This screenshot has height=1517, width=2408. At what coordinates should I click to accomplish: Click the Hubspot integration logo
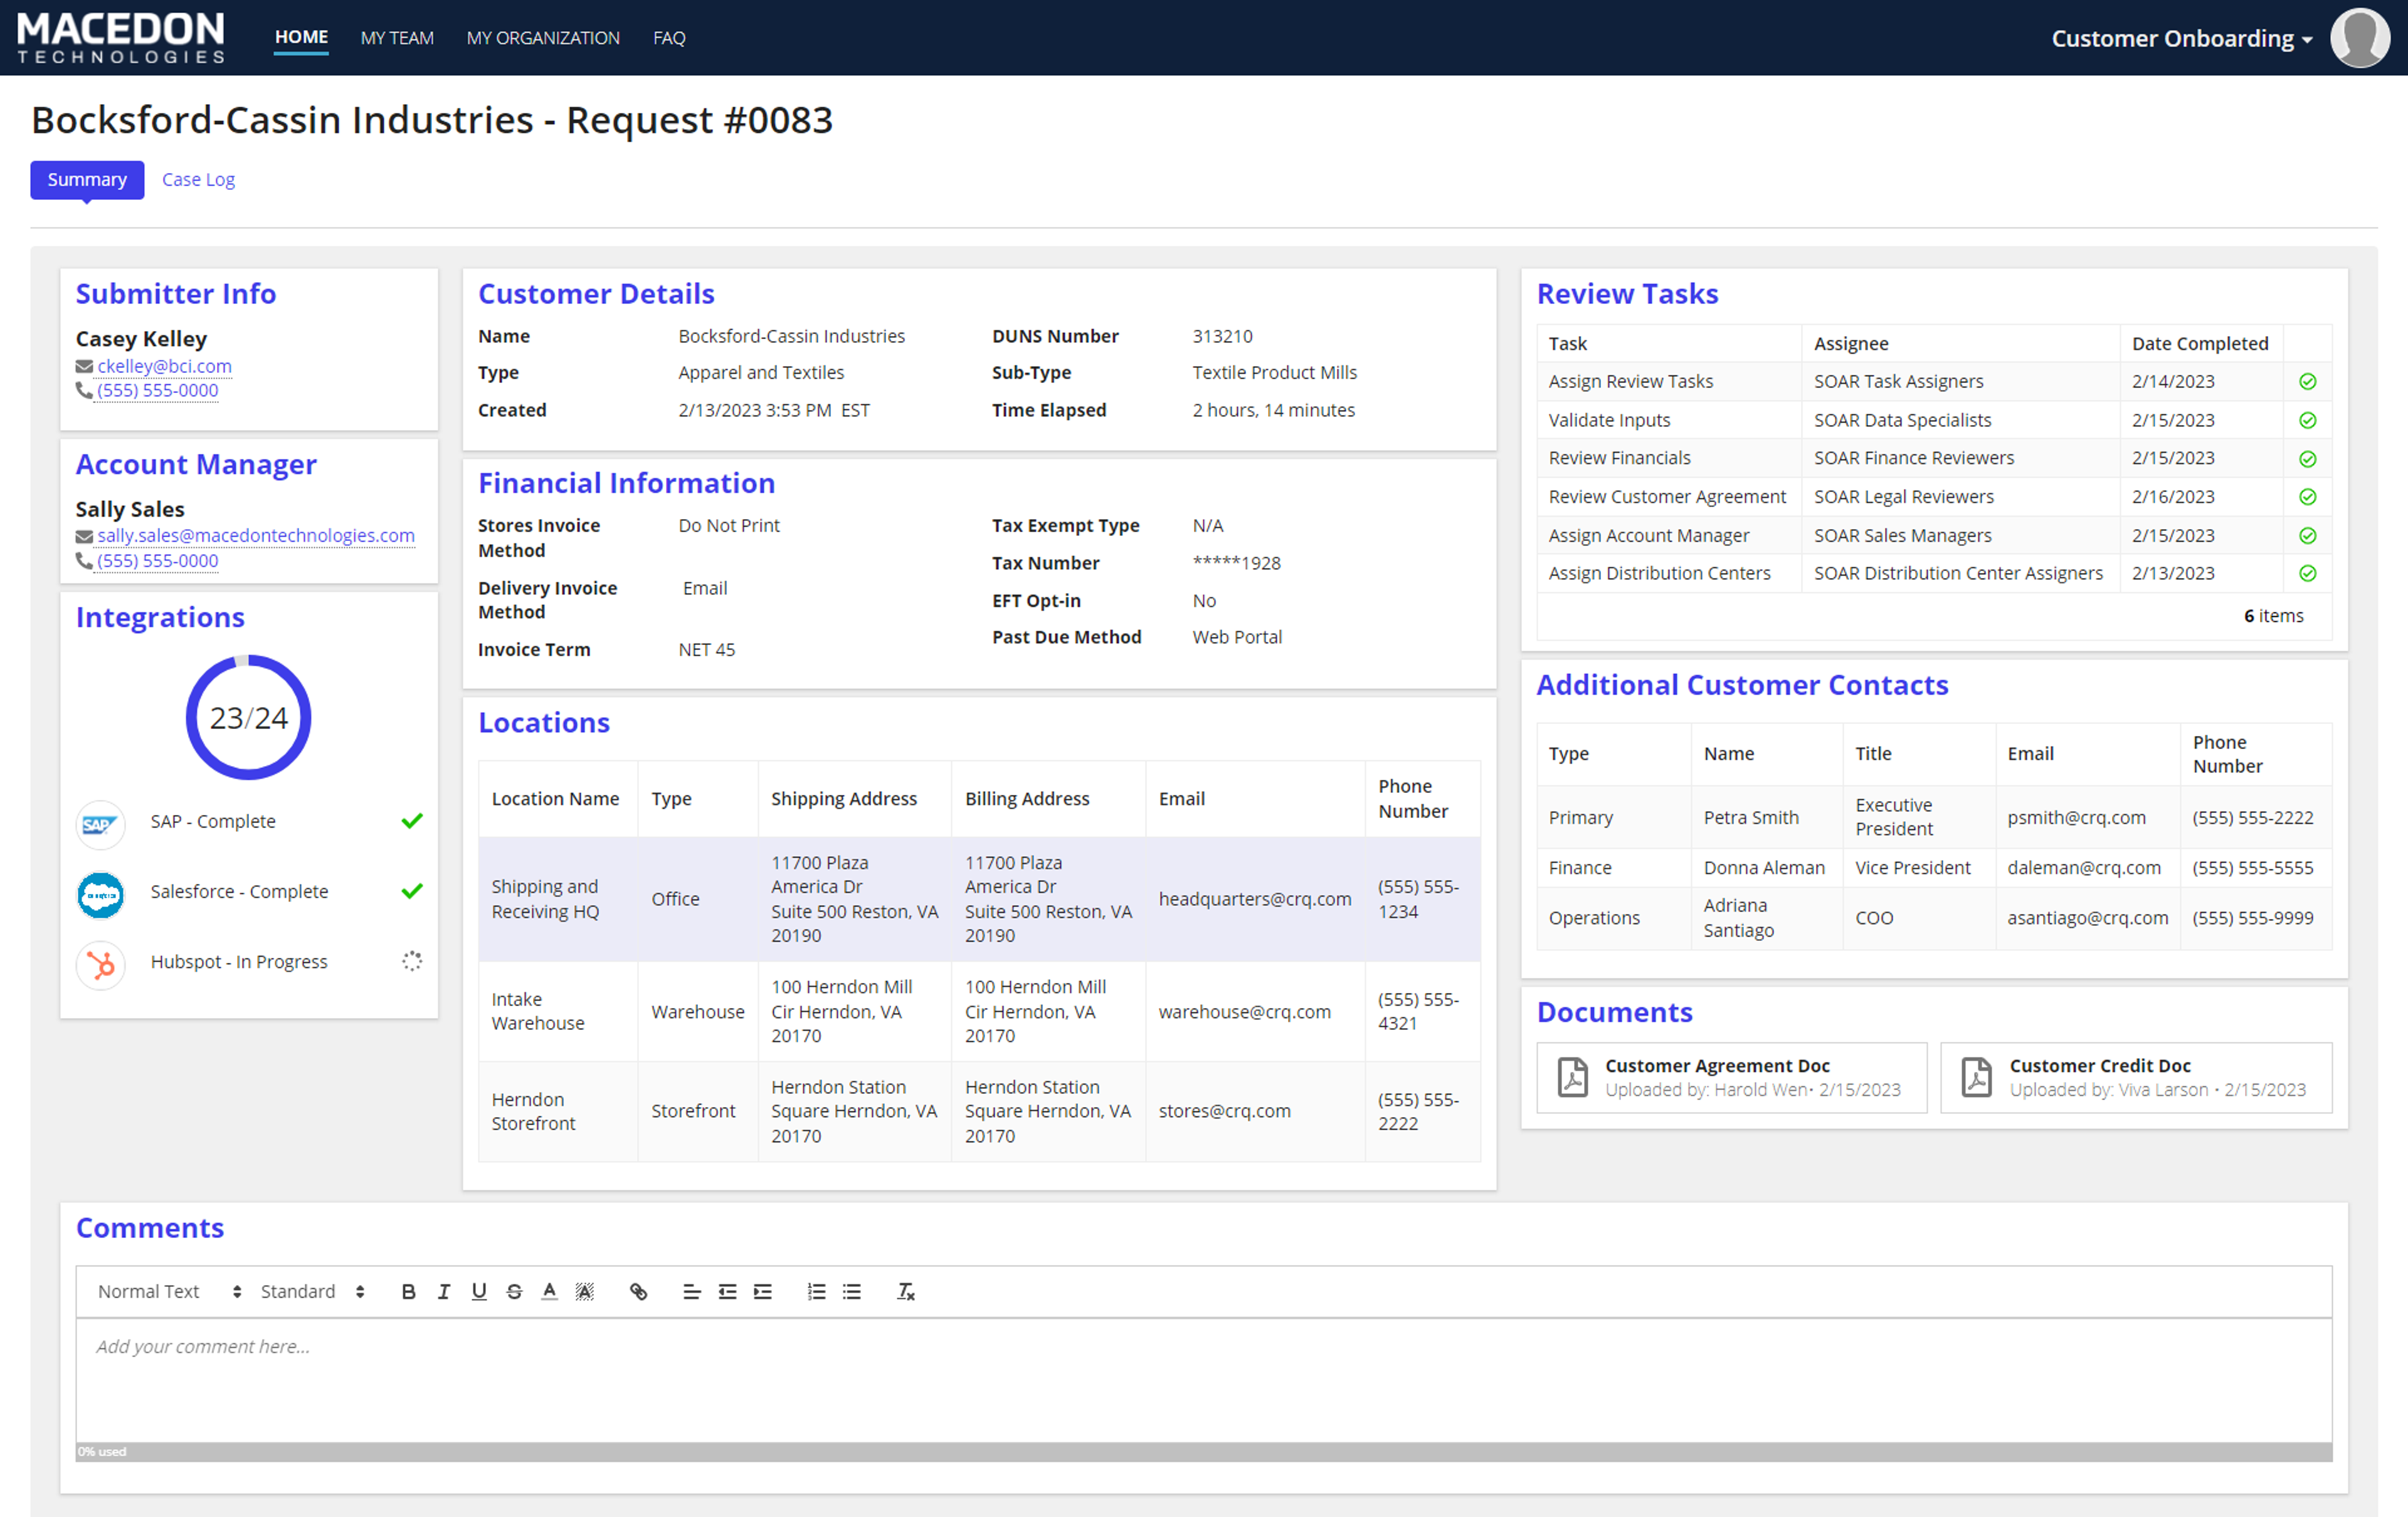click(x=100, y=964)
